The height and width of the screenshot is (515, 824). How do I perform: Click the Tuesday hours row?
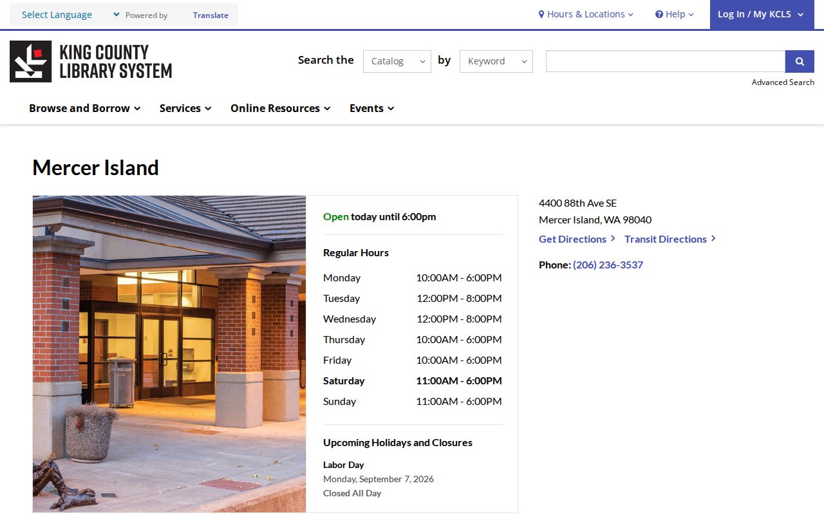413,298
